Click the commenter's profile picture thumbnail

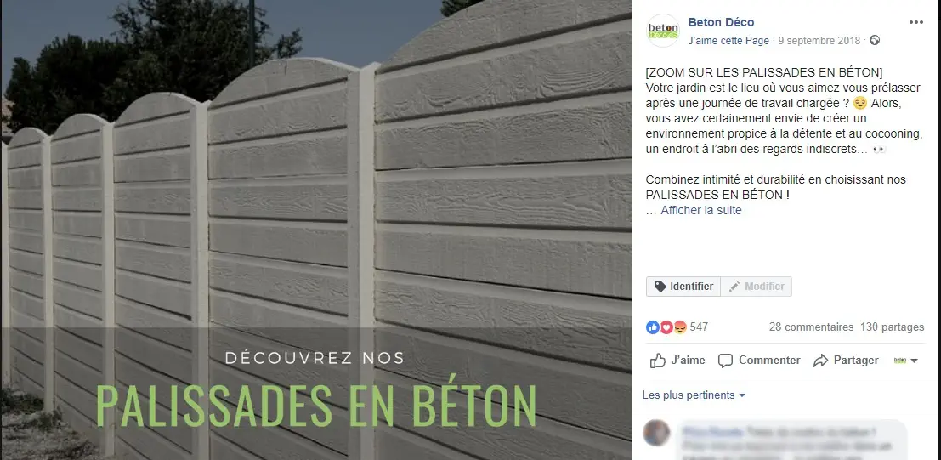[x=656, y=433]
